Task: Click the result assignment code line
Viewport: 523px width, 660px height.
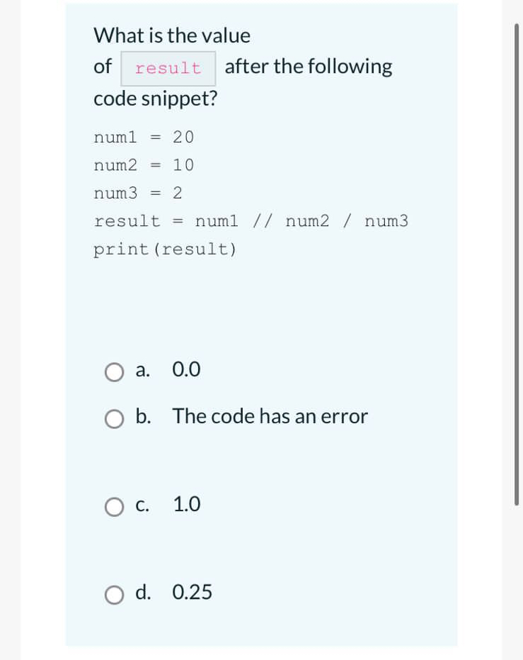Action: tap(251, 220)
